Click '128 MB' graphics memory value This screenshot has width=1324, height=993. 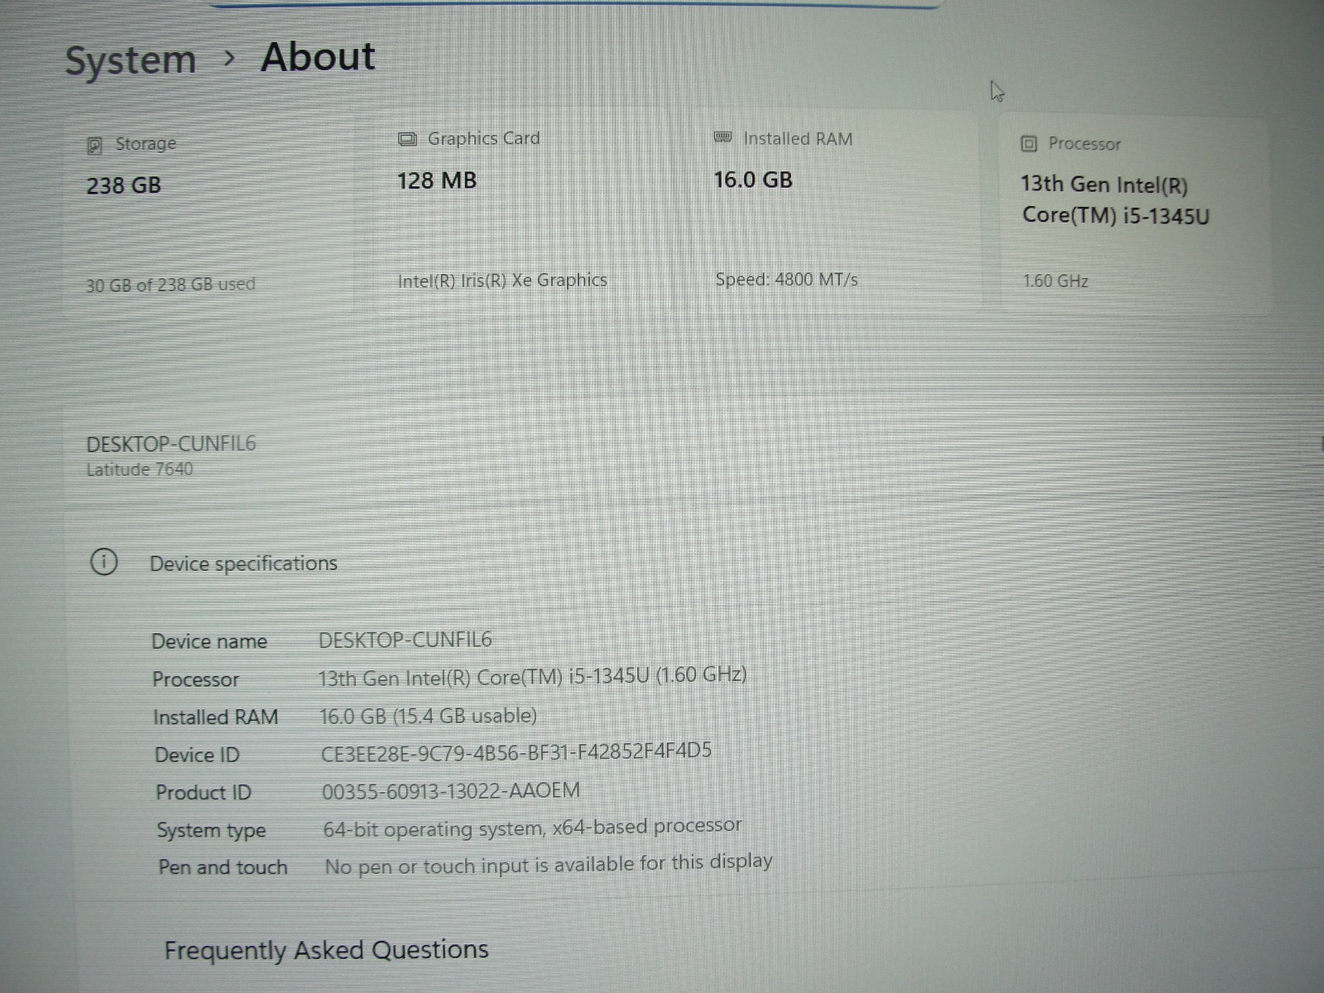coord(437,180)
